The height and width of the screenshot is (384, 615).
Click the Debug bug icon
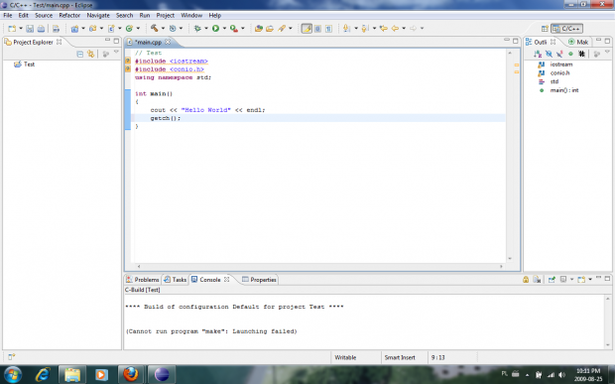[197, 28]
